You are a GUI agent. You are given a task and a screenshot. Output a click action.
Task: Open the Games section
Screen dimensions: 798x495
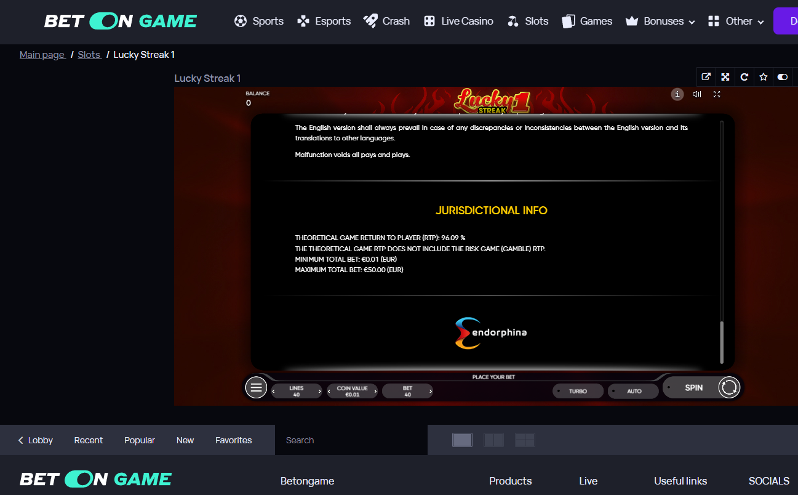[587, 21]
